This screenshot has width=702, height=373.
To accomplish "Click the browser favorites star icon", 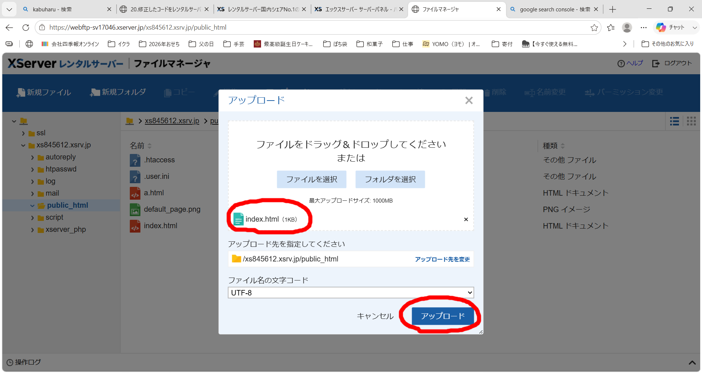I will coord(594,27).
